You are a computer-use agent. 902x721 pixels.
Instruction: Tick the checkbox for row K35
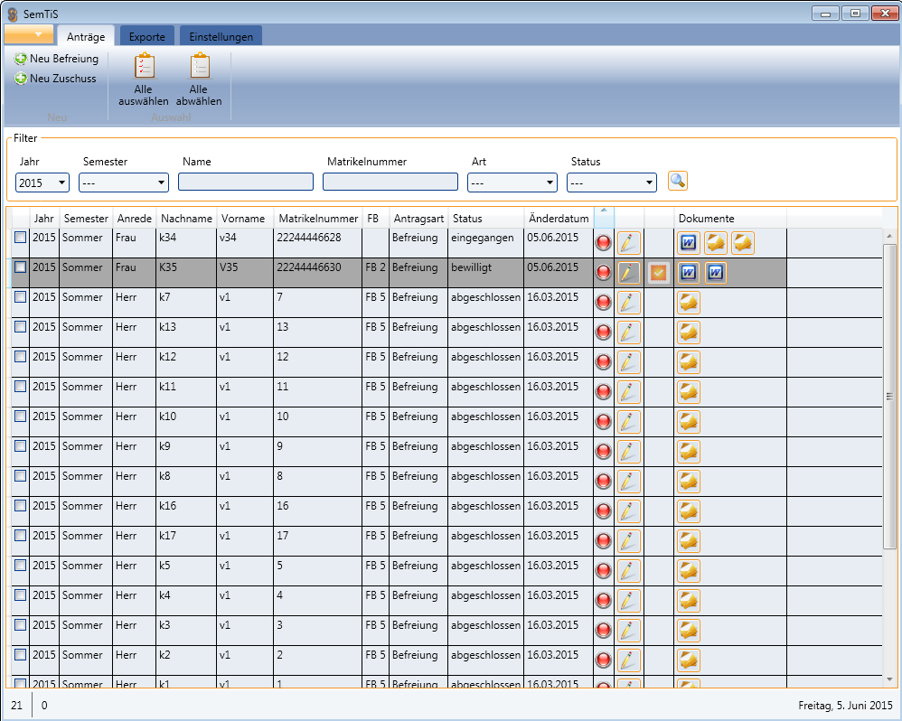(20, 267)
